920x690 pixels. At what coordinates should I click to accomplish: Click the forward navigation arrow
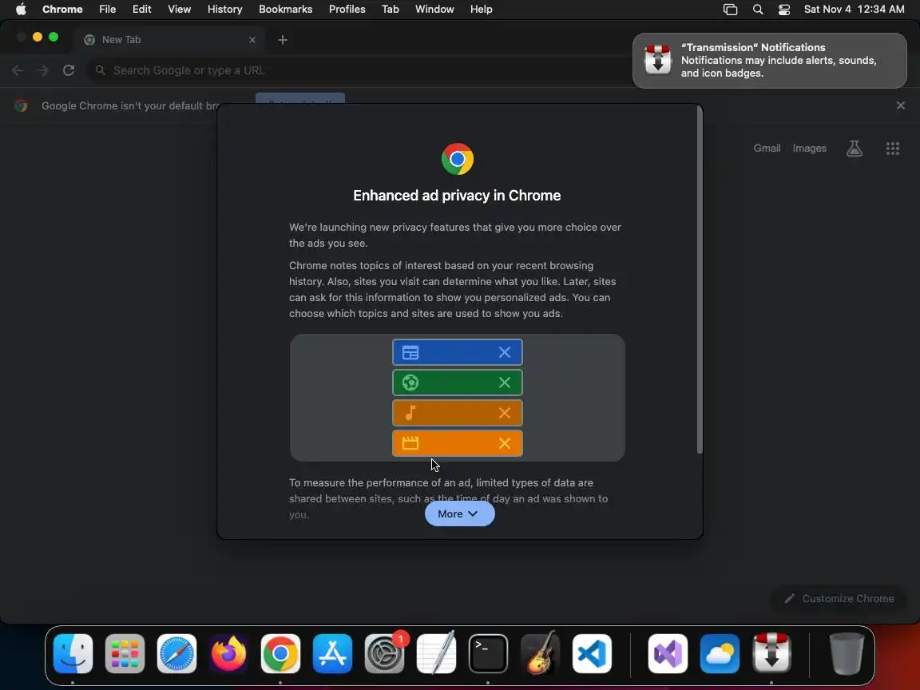coord(42,70)
